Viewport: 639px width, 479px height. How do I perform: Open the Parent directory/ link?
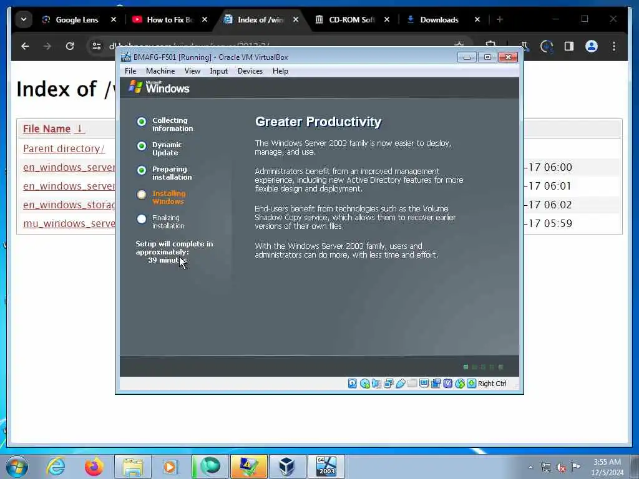(64, 148)
